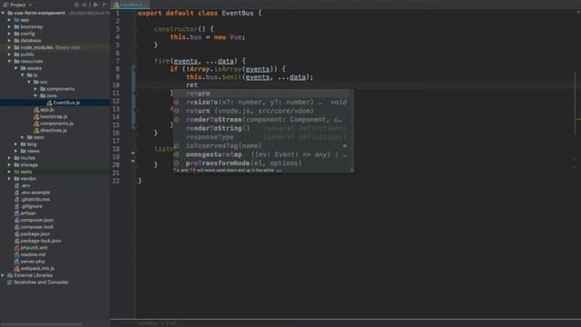
Task: Collapse the assets folder
Action: coord(16,68)
